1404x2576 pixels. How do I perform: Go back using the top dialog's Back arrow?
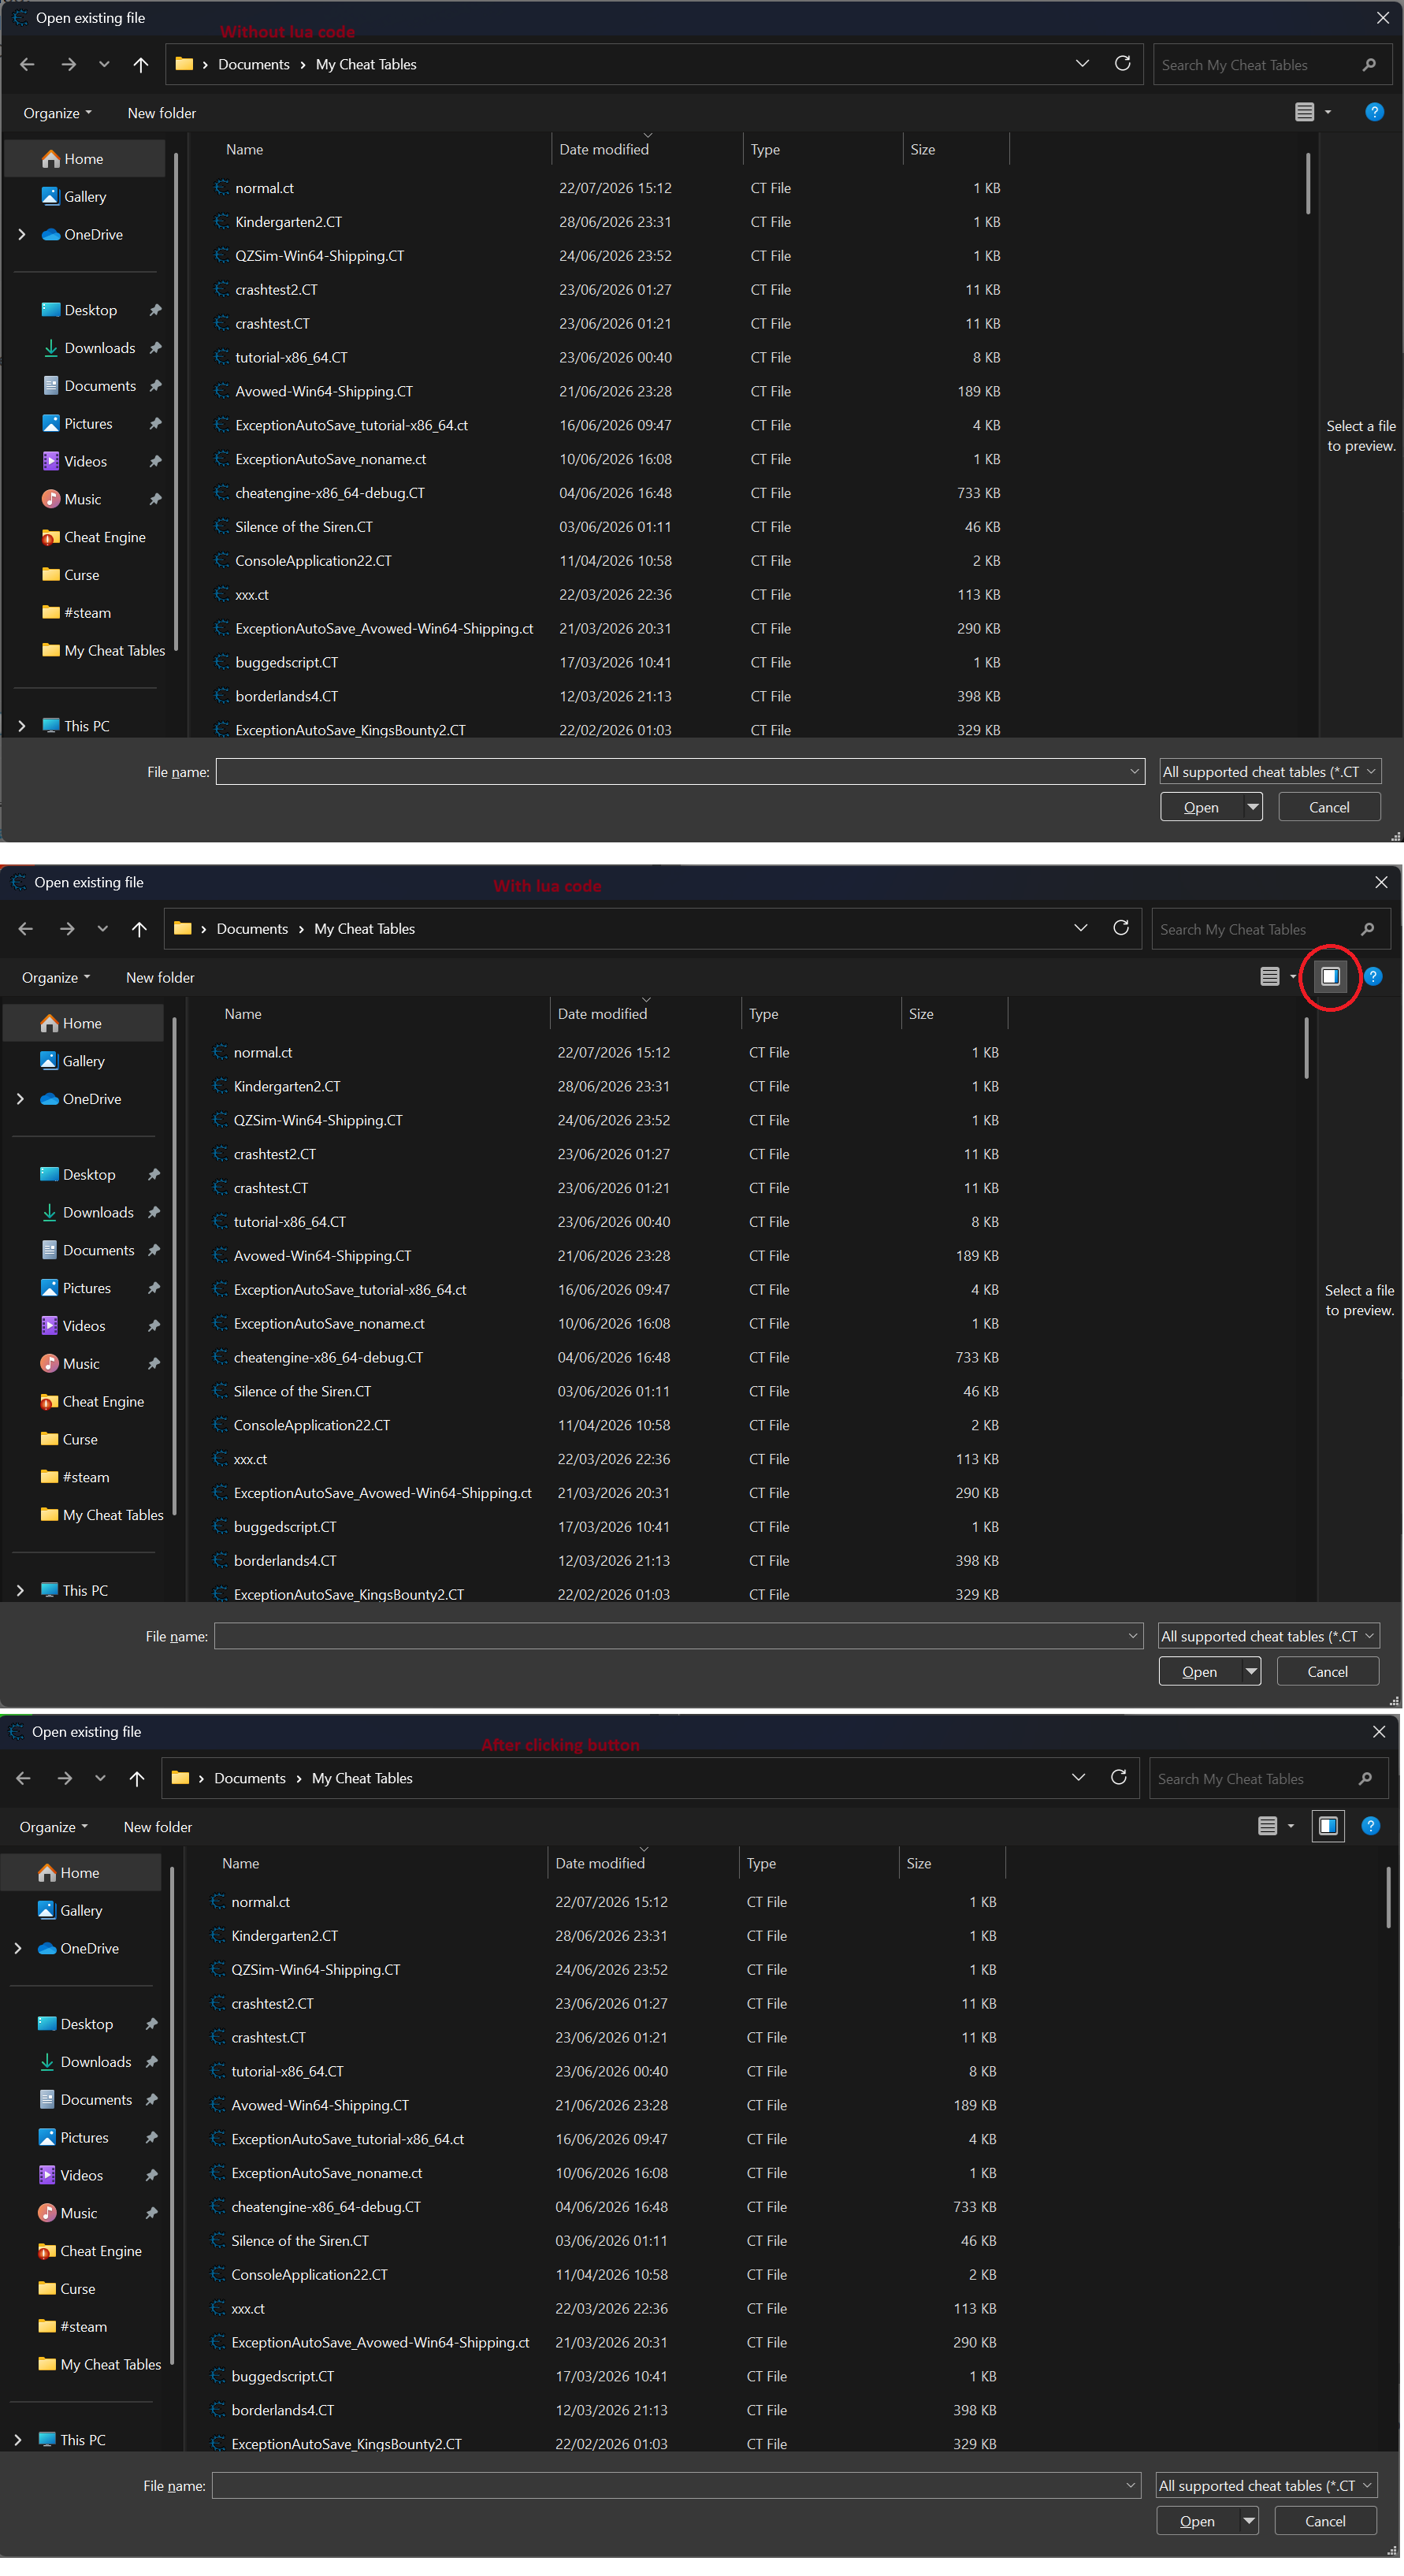(28, 65)
